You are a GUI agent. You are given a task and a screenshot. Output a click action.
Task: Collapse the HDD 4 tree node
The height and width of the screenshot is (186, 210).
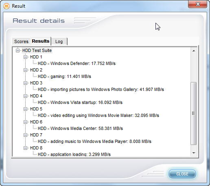[x=25, y=96]
